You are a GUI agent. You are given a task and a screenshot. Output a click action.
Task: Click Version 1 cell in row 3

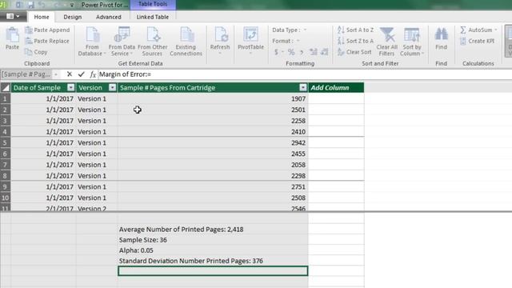97,121
